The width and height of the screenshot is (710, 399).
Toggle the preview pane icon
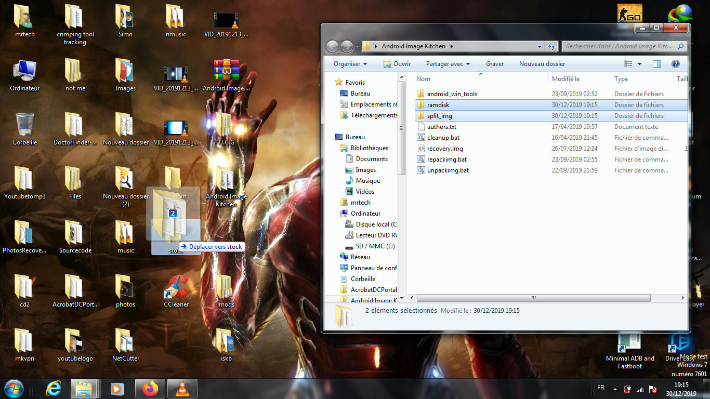tap(657, 64)
